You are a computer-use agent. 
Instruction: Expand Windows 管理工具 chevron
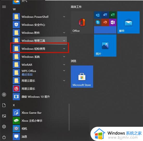pos(64,41)
